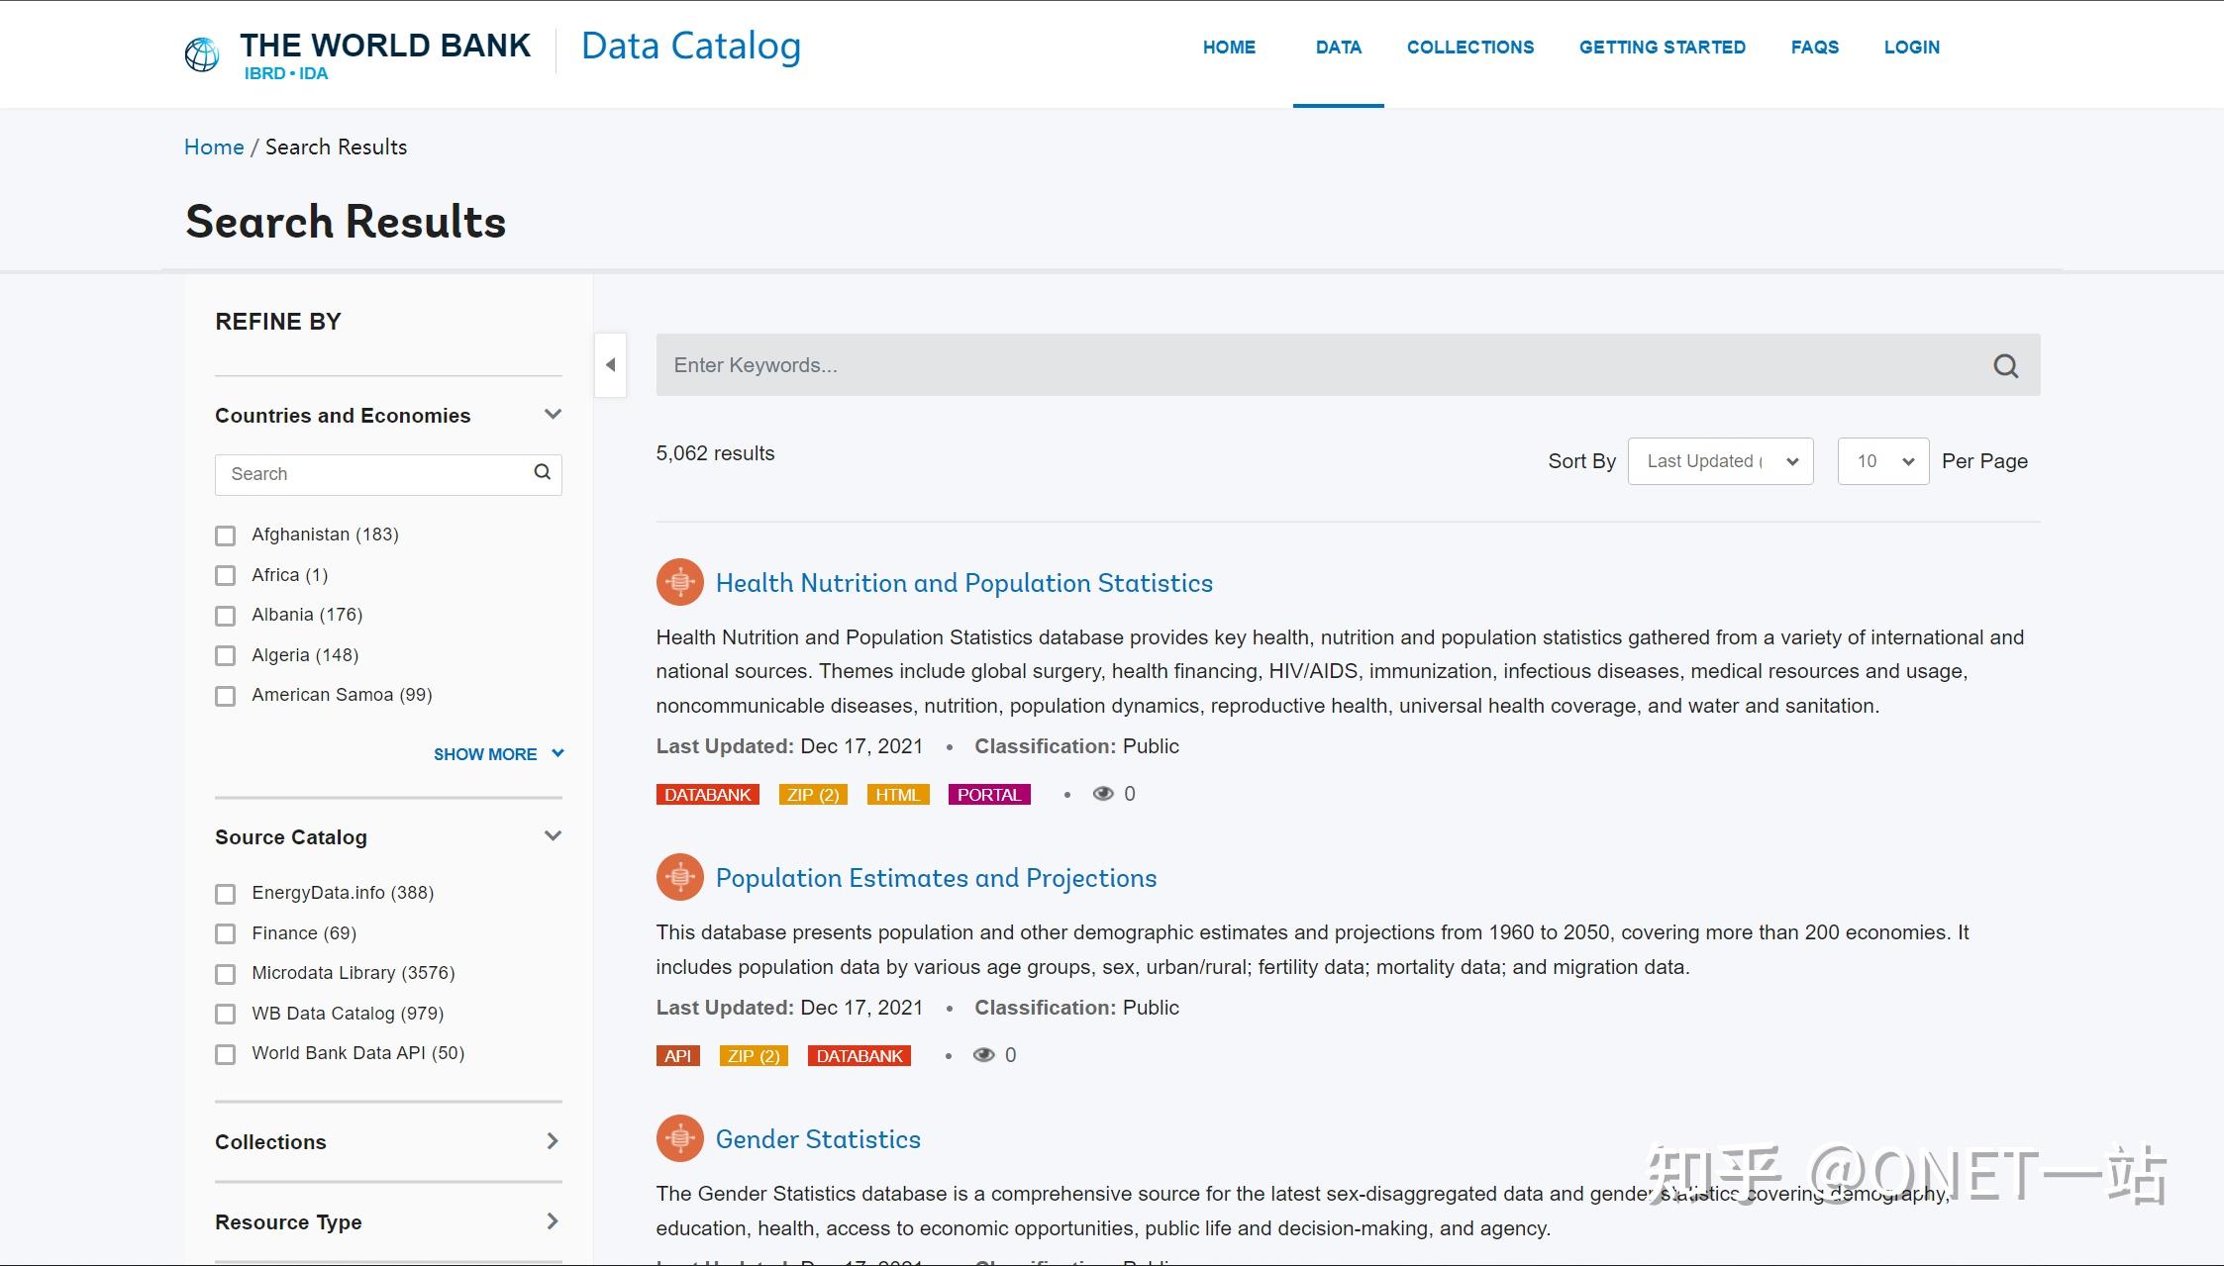
Task: Open GETTING STARTED in the navigation
Action: 1662,48
